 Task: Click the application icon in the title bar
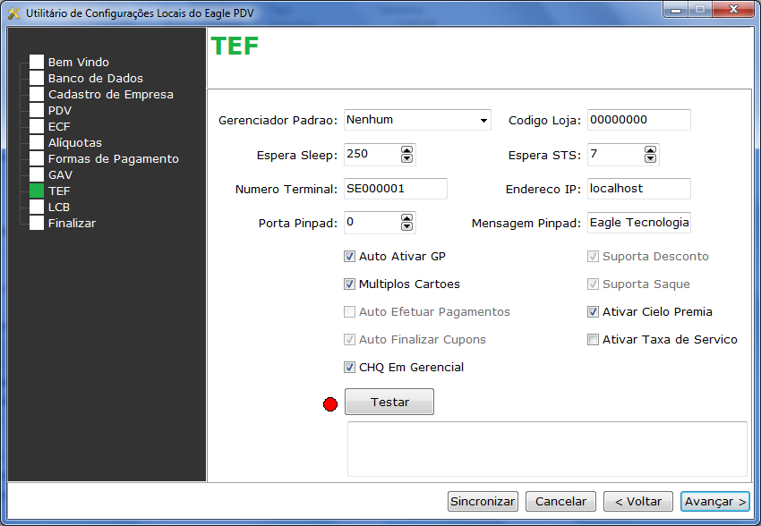coord(13,13)
